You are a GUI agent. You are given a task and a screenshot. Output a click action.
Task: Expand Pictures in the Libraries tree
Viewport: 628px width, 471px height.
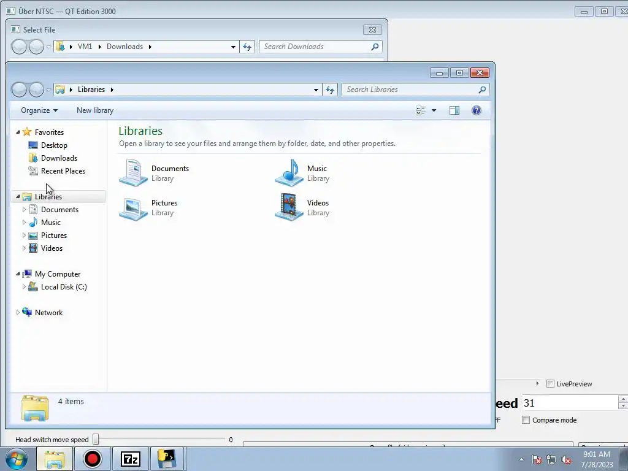(x=24, y=235)
